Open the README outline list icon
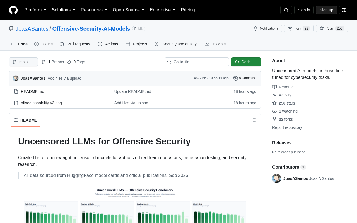 pyautogui.click(x=254, y=120)
